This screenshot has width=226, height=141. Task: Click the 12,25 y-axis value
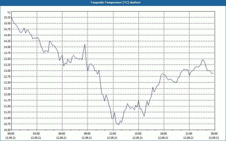click(x=7, y=89)
